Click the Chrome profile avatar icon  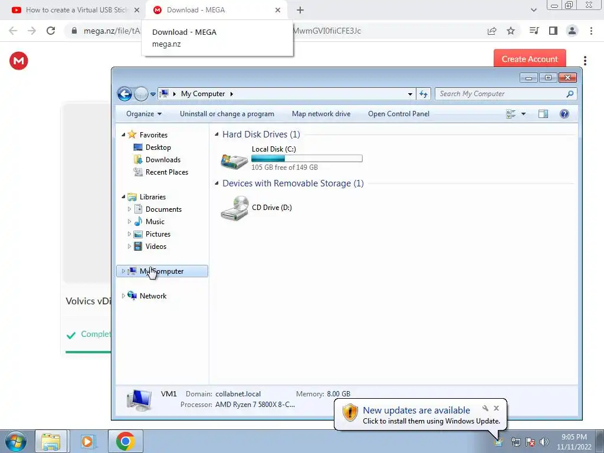point(572,31)
